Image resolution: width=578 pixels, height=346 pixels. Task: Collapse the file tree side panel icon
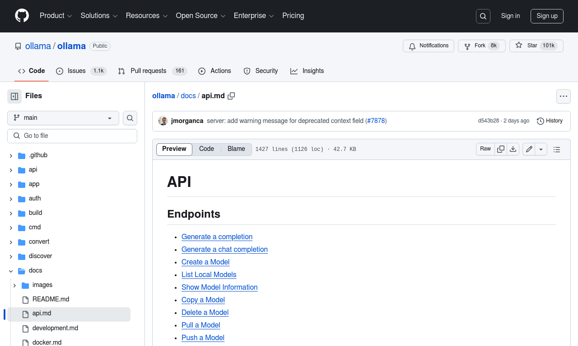(x=14, y=96)
